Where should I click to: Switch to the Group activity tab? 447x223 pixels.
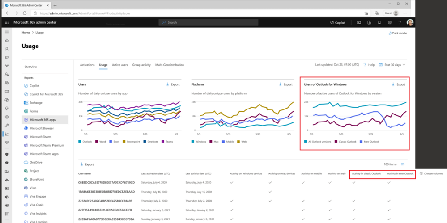(x=141, y=65)
